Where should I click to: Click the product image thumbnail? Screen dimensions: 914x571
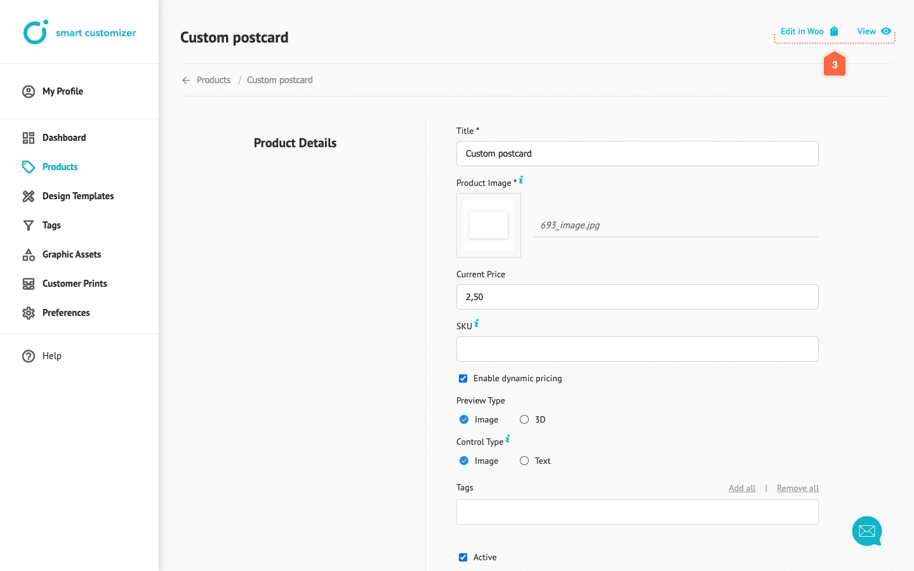point(489,225)
